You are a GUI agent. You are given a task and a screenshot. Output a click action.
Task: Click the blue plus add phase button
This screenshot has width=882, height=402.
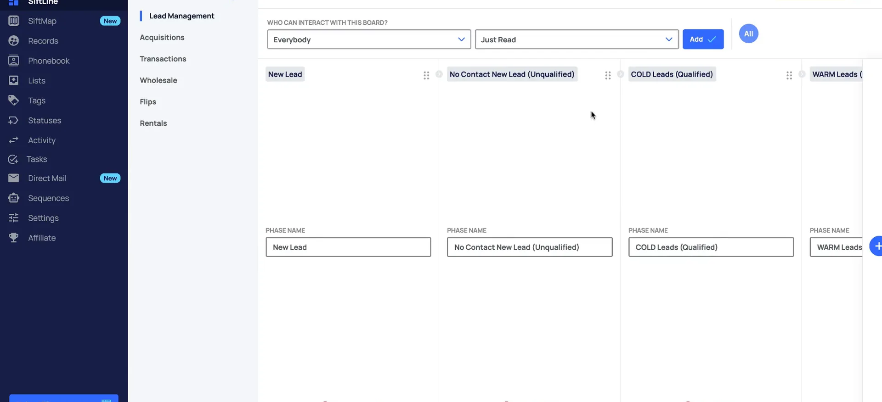[x=876, y=246]
